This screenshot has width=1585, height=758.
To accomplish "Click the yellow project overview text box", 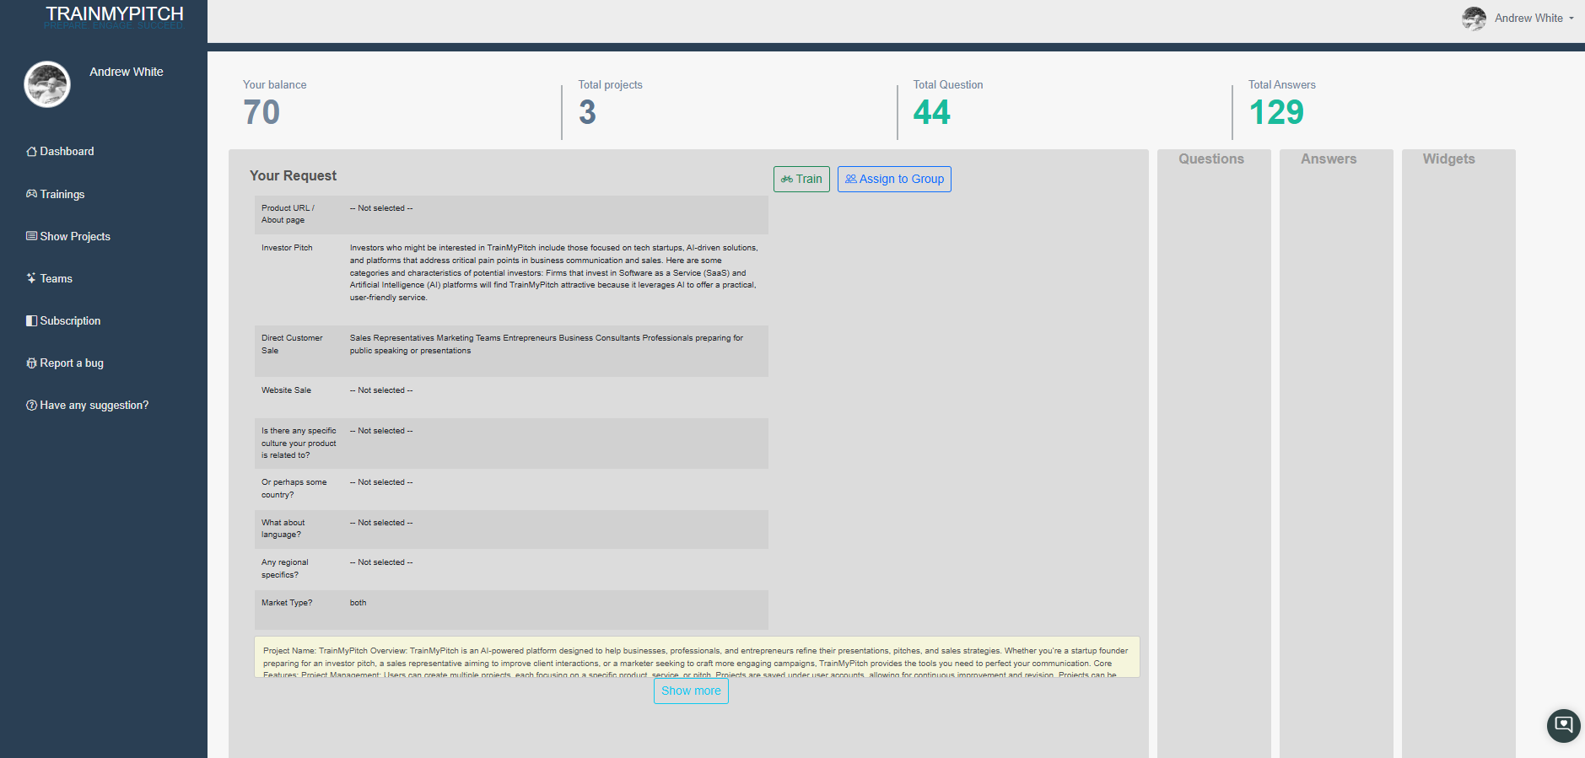I will [697, 657].
